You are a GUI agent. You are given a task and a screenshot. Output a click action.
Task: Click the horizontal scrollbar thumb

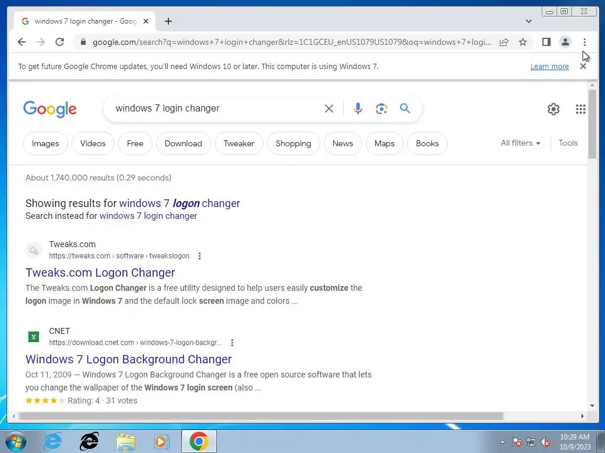[261, 416]
